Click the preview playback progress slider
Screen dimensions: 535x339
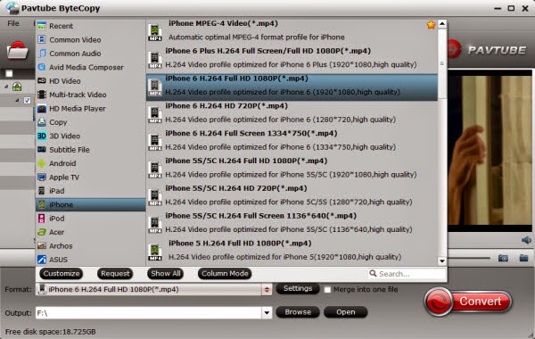[x=469, y=258]
